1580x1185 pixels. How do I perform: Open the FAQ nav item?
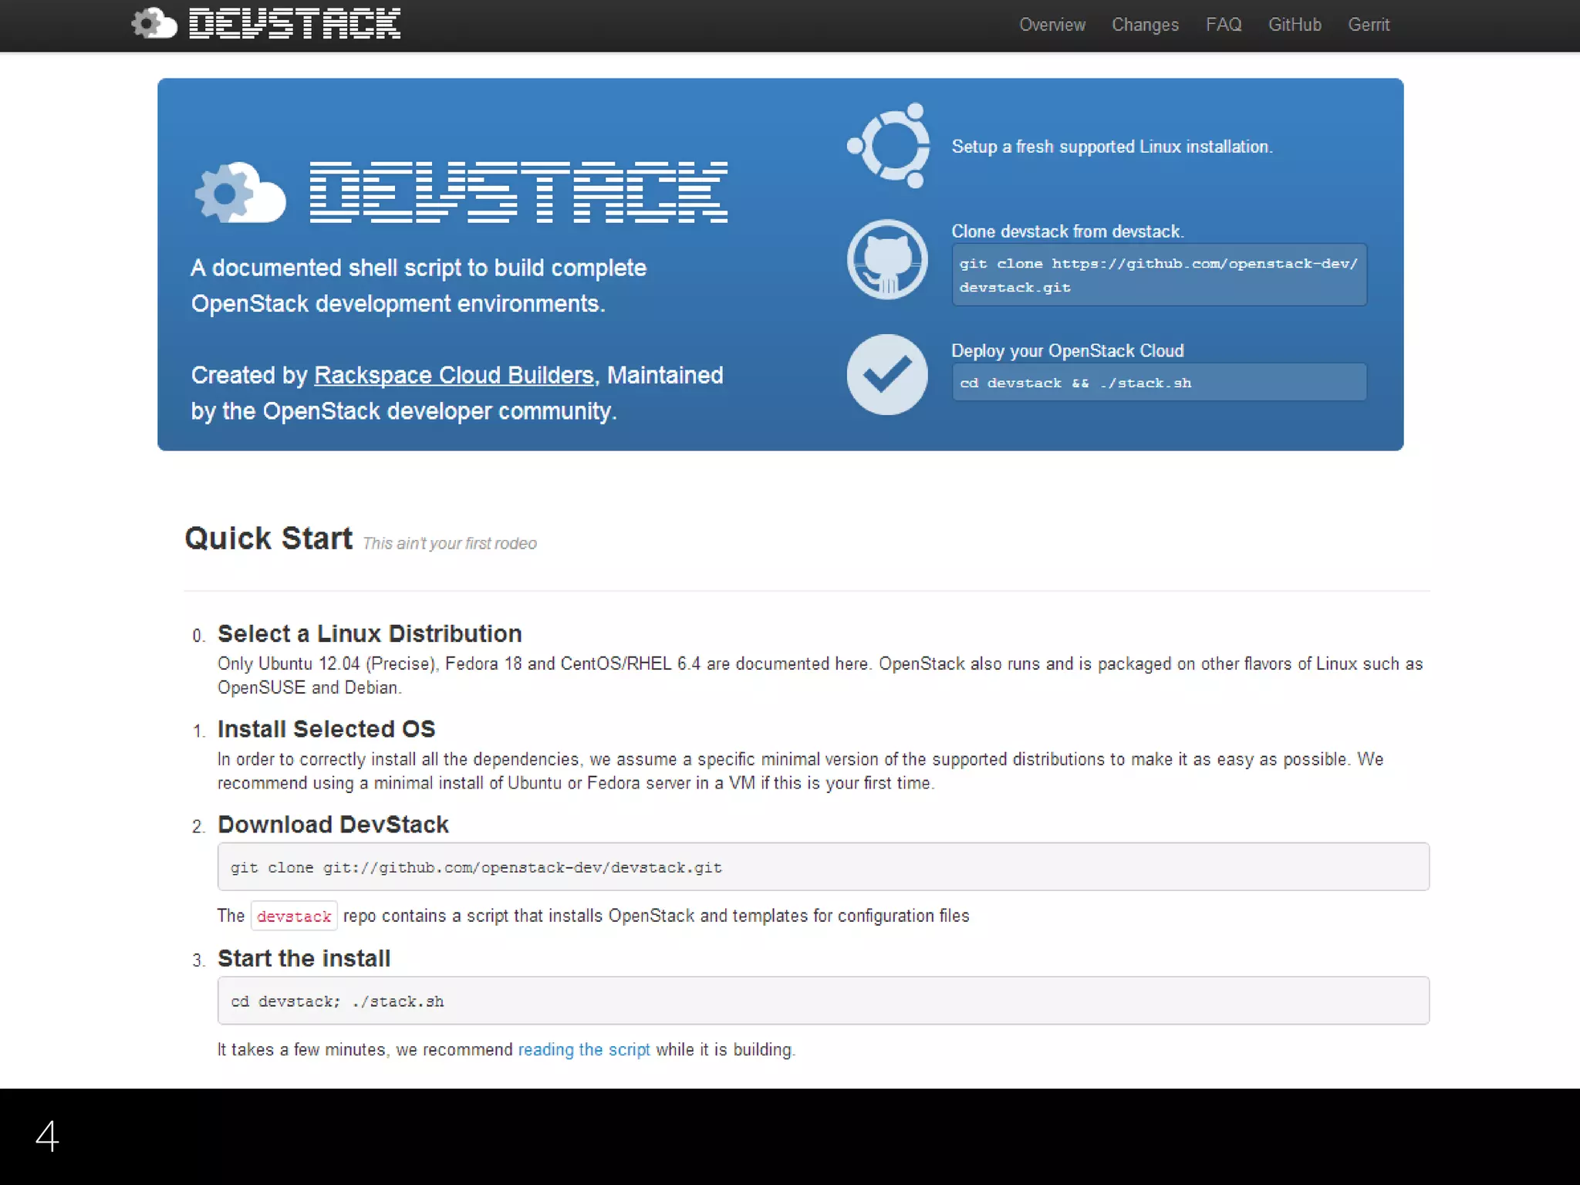(1224, 25)
